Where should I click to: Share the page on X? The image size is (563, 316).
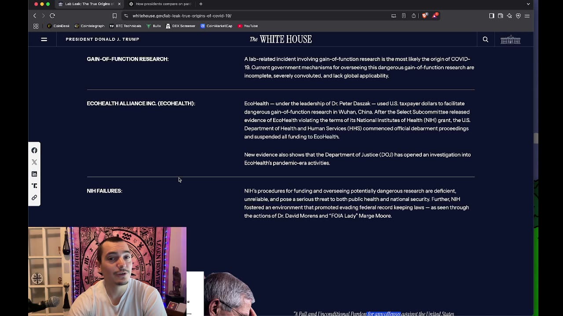(x=34, y=162)
